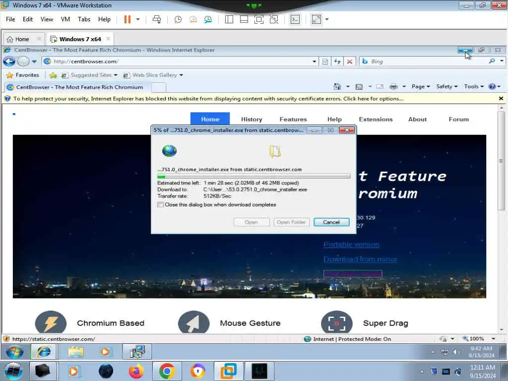This screenshot has width=508, height=381.
Task: Switch to VMware Unity mode icon
Action: tap(274, 19)
